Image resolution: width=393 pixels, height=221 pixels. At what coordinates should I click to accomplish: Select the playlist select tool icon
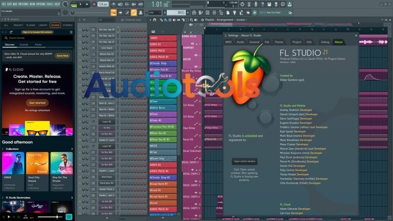(x=187, y=20)
